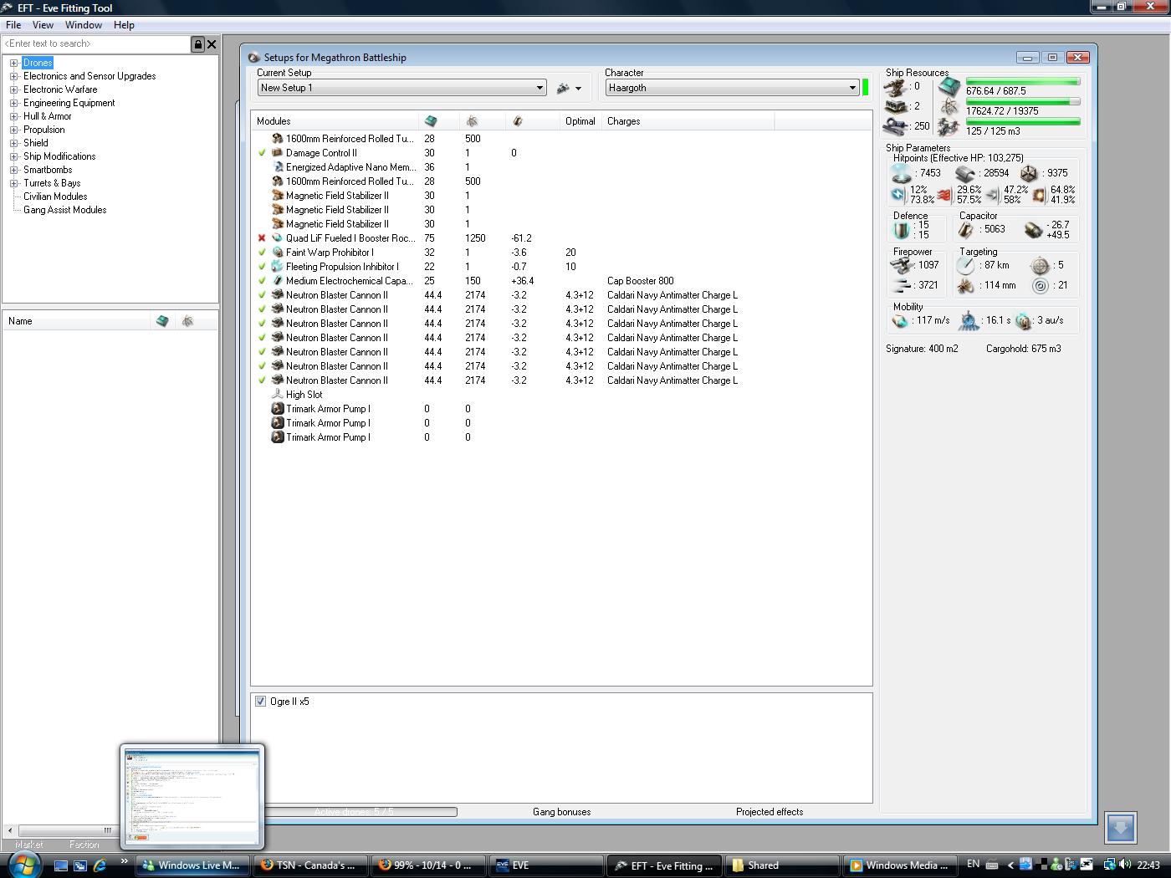Open the View menu
The height and width of the screenshot is (878, 1171).
coord(43,25)
